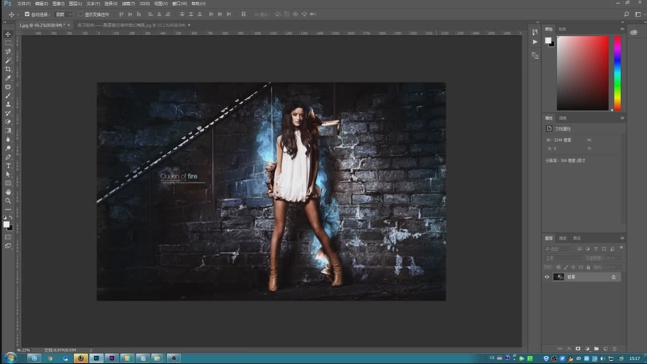Click the Windows Start button

tap(10, 358)
